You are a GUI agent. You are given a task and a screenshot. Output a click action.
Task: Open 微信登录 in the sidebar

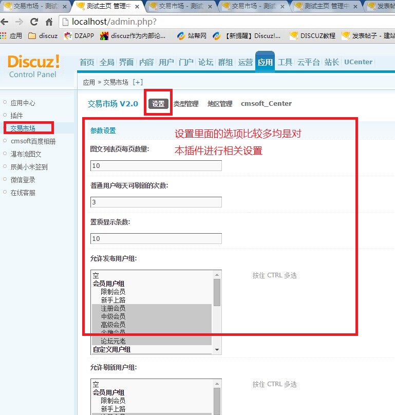(x=23, y=180)
